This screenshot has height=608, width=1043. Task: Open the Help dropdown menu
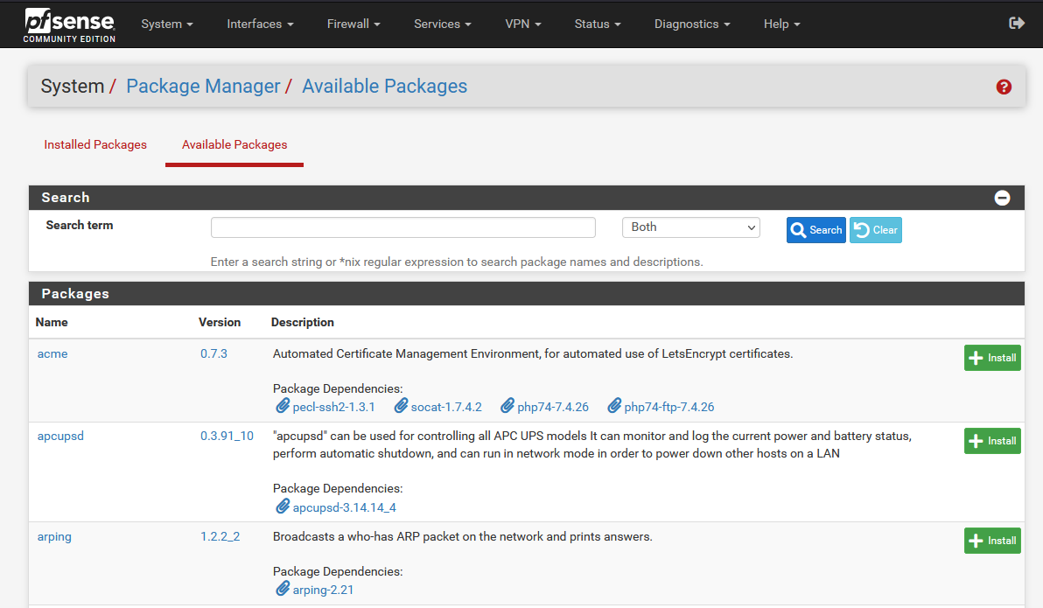pyautogui.click(x=781, y=24)
